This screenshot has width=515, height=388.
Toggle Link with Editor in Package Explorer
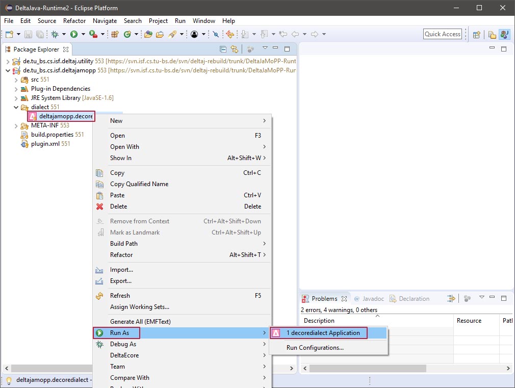(x=235, y=49)
